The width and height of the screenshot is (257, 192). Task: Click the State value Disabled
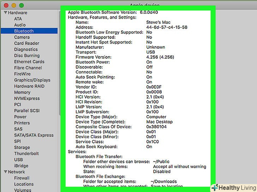coord(162,172)
